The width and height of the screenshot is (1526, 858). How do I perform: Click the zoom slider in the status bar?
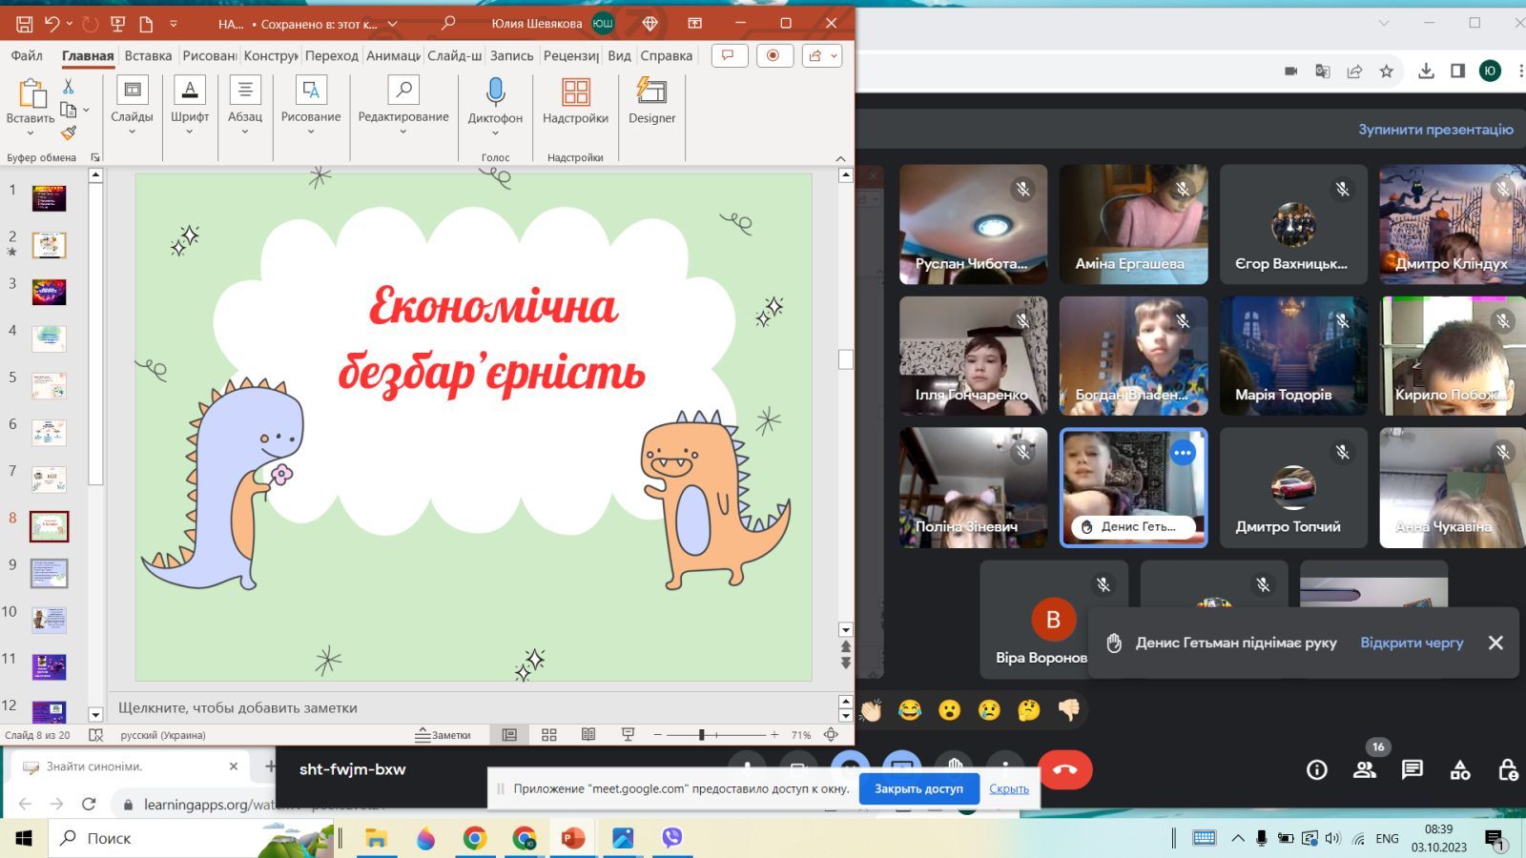pyautogui.click(x=715, y=735)
